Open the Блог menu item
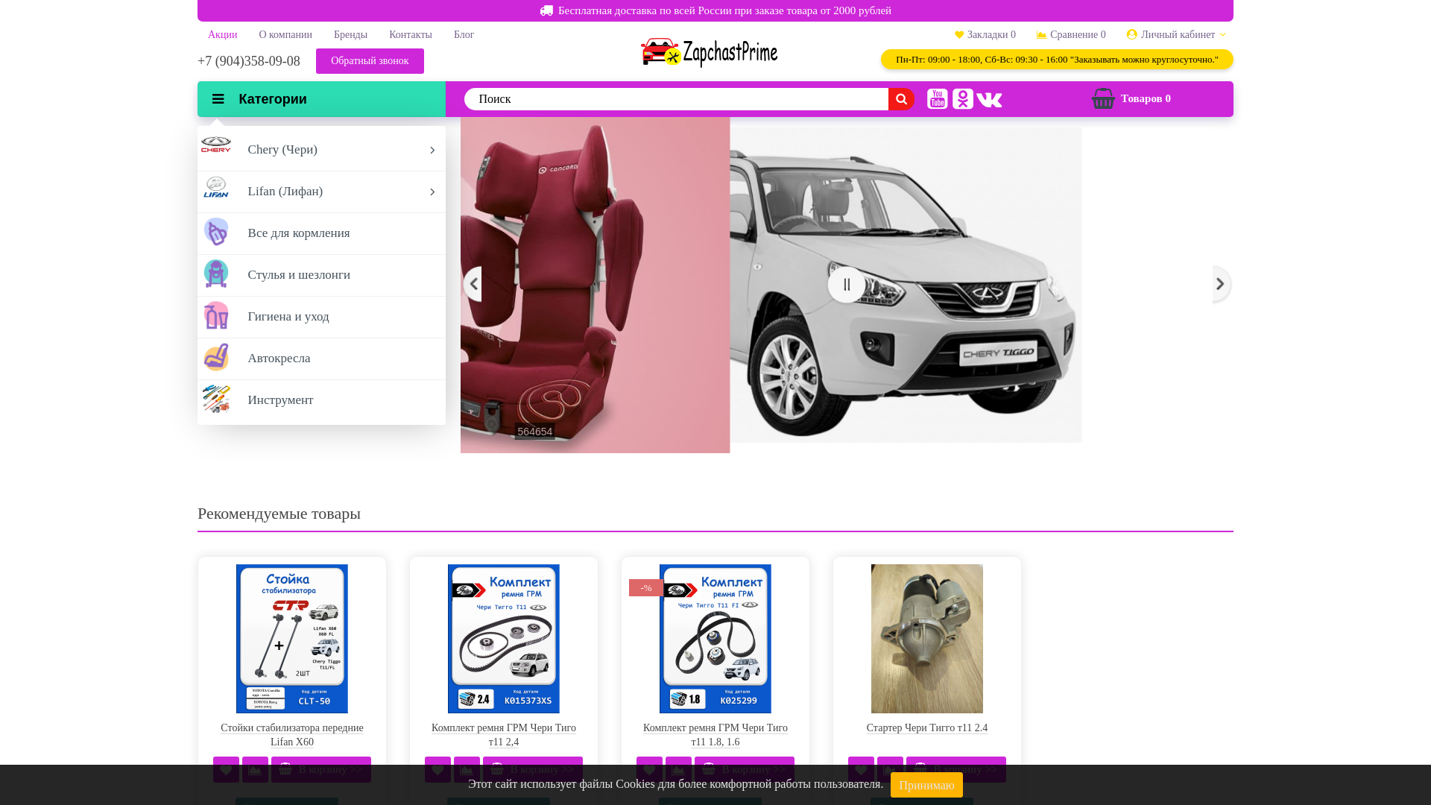 coord(464,34)
